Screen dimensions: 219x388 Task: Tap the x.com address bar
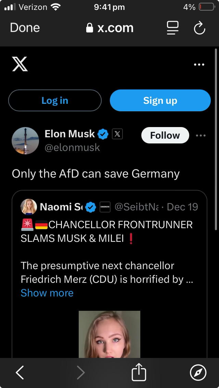(x=110, y=28)
